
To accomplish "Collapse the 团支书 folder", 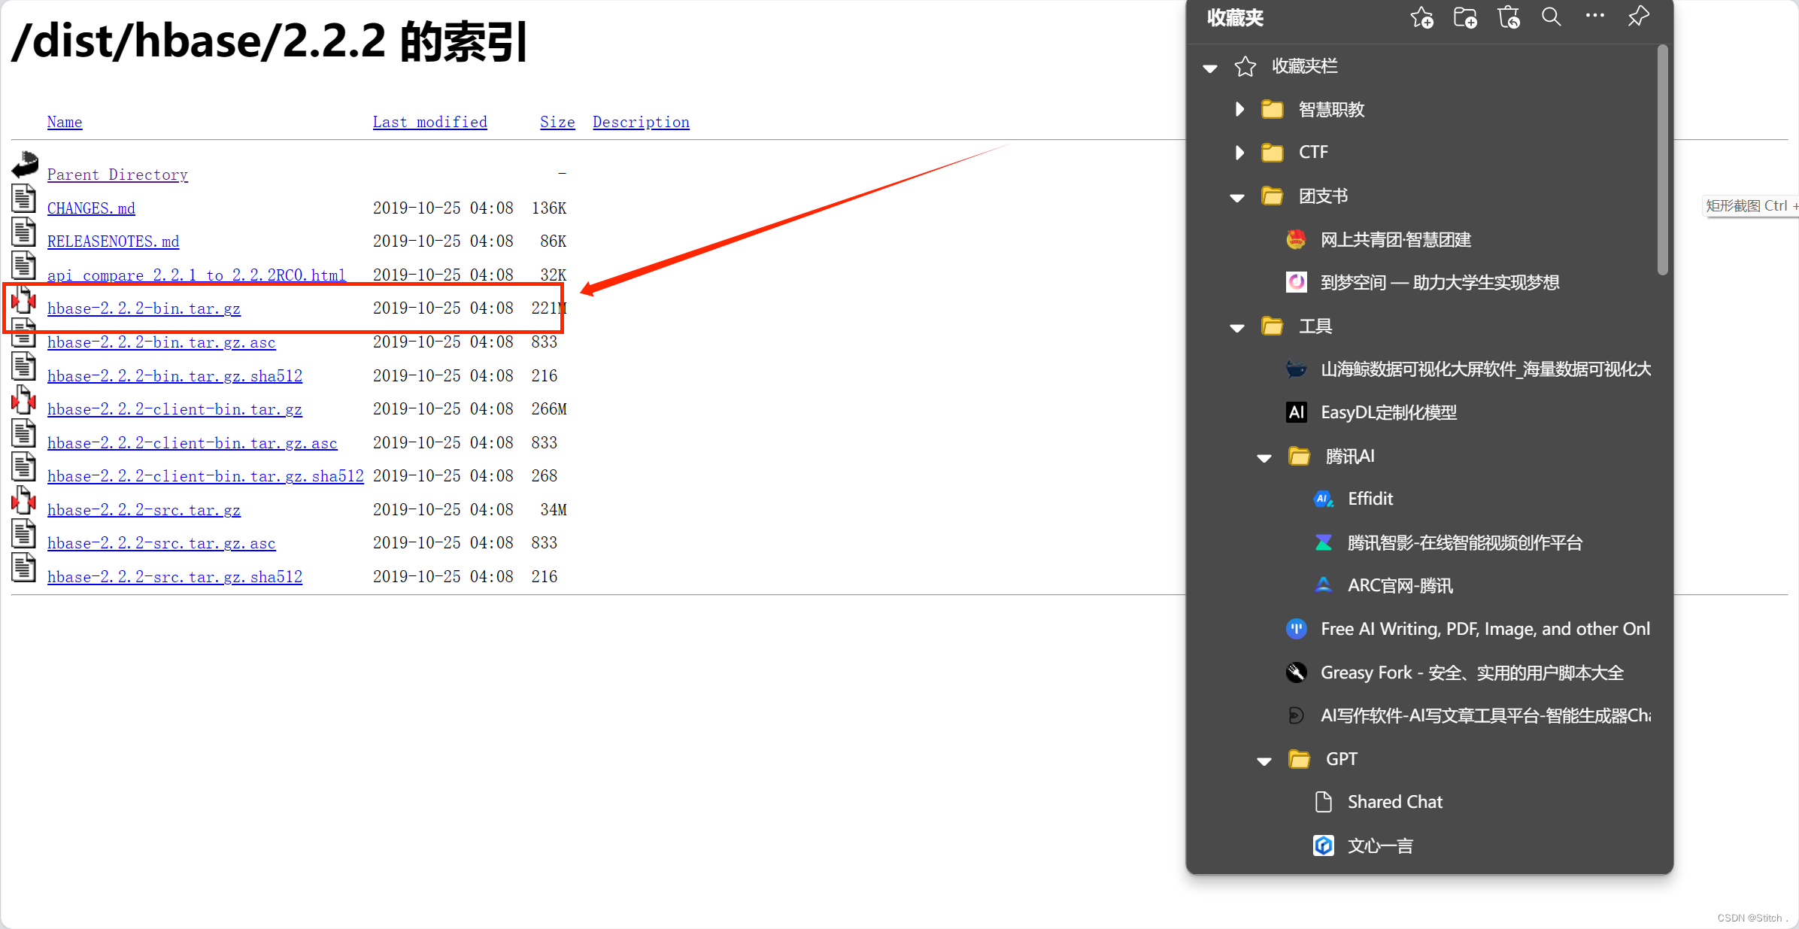I will click(1236, 196).
